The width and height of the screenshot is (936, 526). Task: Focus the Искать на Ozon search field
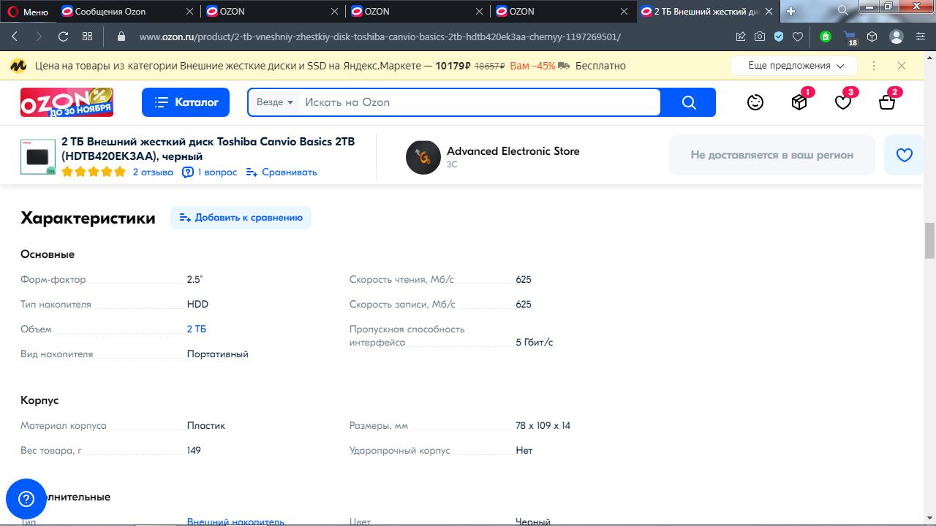[479, 102]
